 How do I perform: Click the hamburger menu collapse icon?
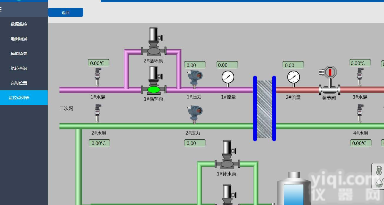pyautogui.click(x=1, y=9)
